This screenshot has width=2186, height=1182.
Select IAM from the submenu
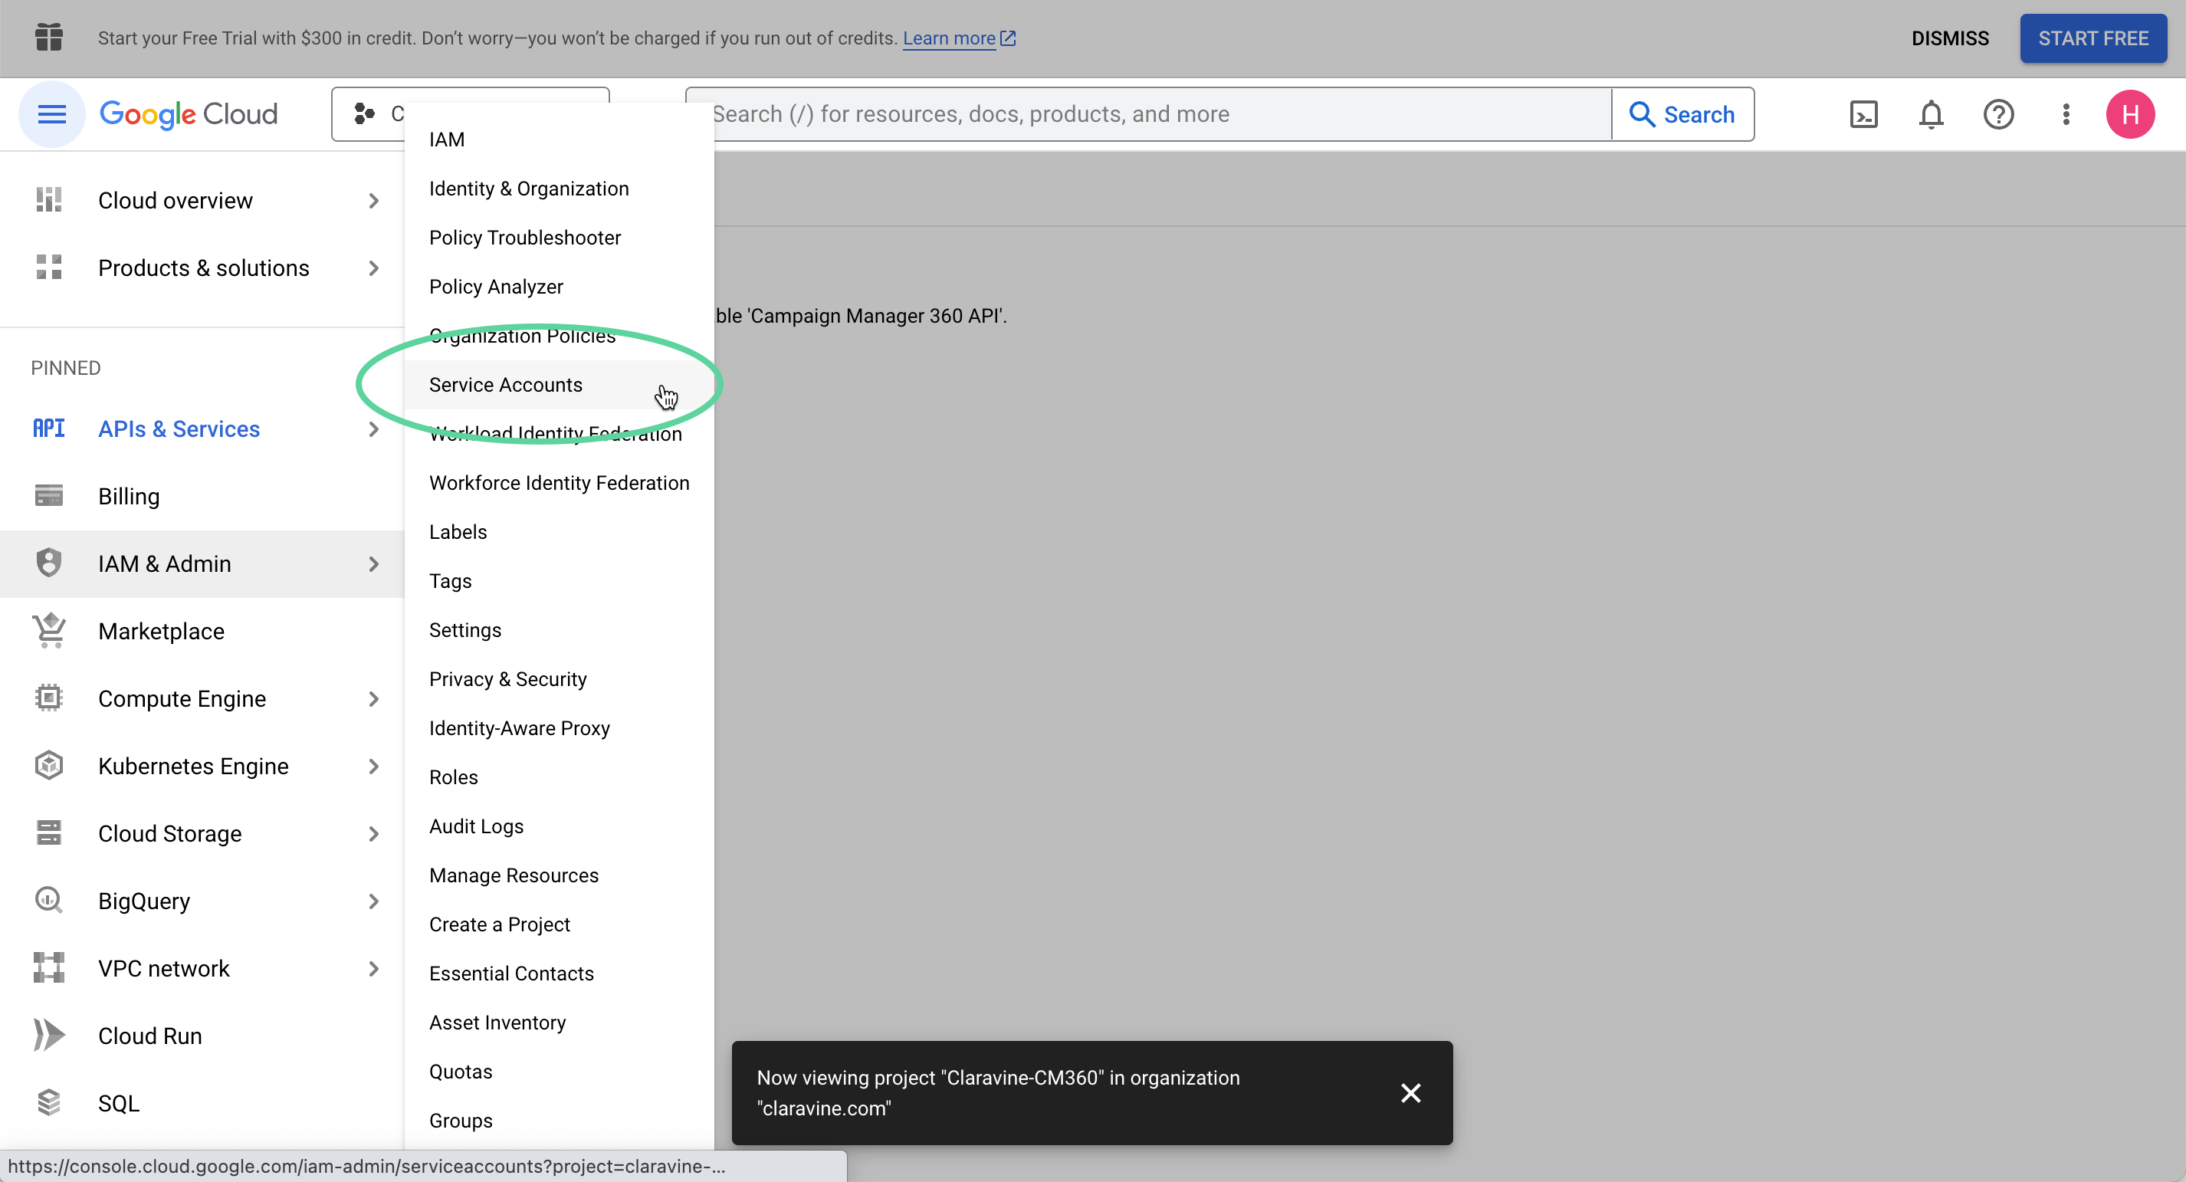point(560,140)
